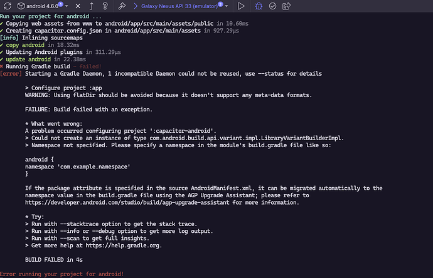Click the X remove platform icon
Viewport: 433px width, 278px height.
pyautogui.click(x=78, y=6)
